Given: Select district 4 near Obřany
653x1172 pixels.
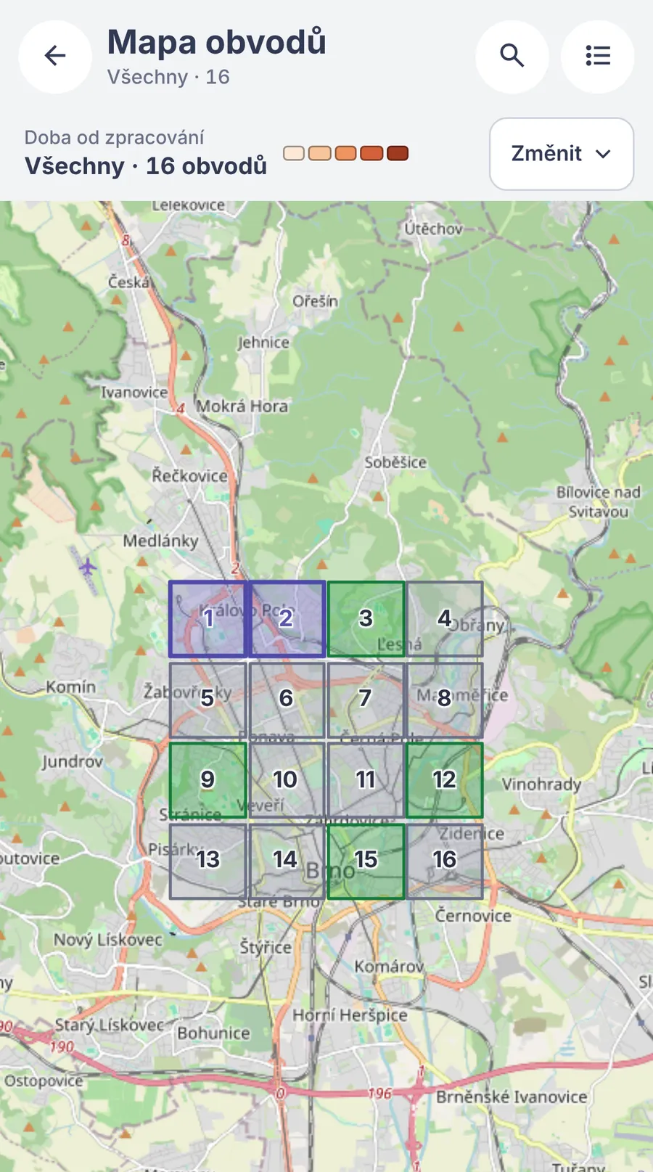Looking at the screenshot, I should (x=445, y=619).
